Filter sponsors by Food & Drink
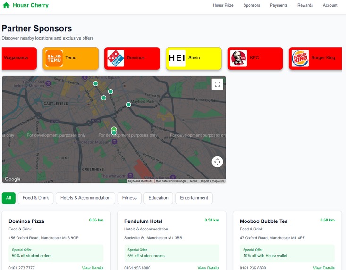 (35, 198)
